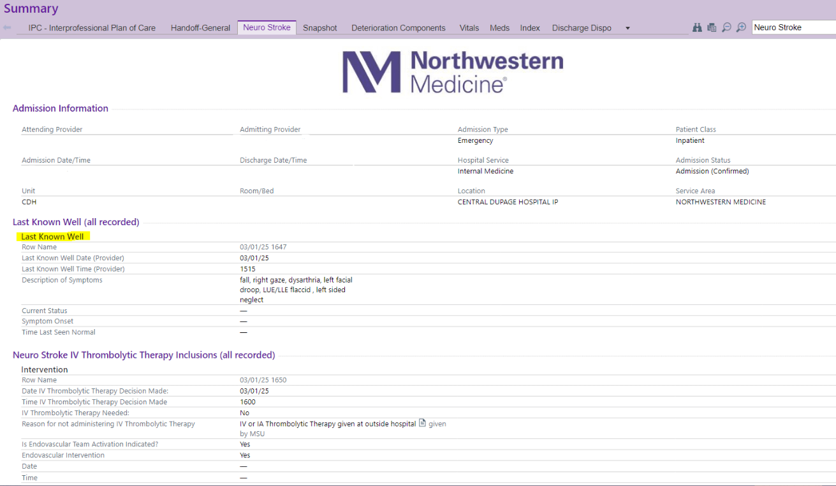This screenshot has width=836, height=486.
Task: Click the decision date value 03/01/25
Action: coord(254,391)
